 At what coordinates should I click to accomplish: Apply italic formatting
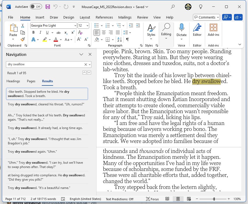[41, 33]
